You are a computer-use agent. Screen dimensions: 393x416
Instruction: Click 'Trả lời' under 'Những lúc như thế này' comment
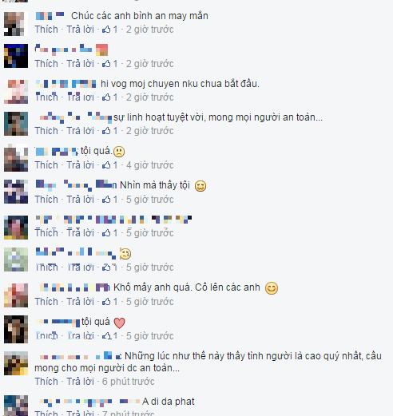(80, 382)
